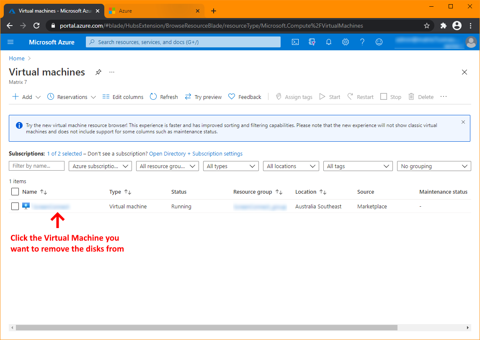Click Restart in the toolbar

pyautogui.click(x=360, y=97)
